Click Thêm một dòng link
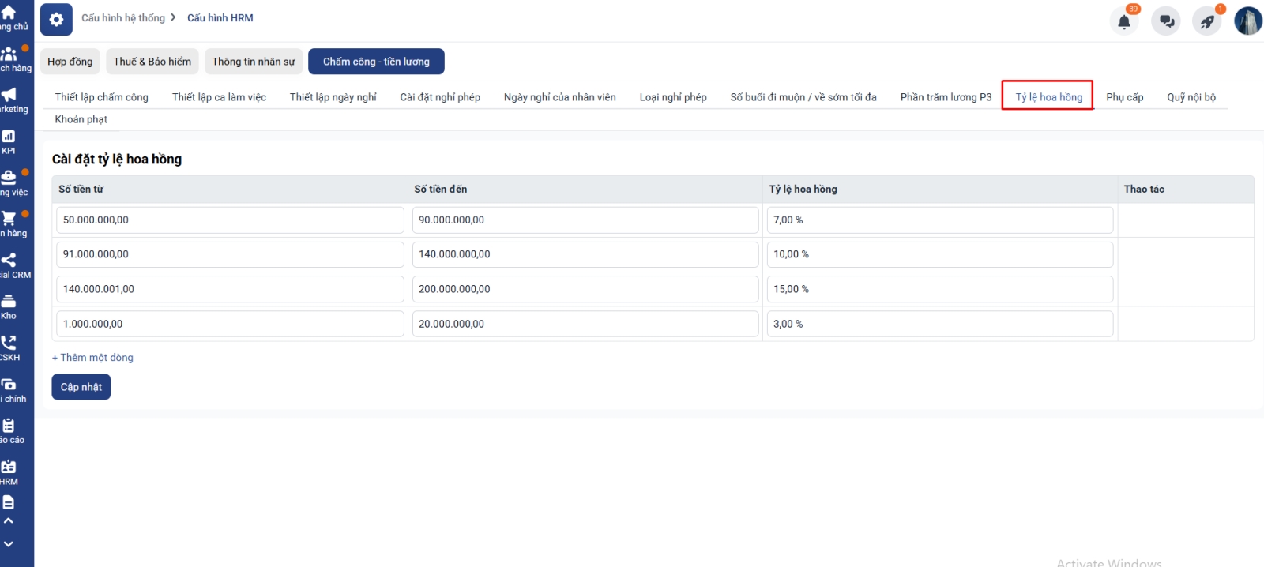1264x567 pixels. click(93, 358)
